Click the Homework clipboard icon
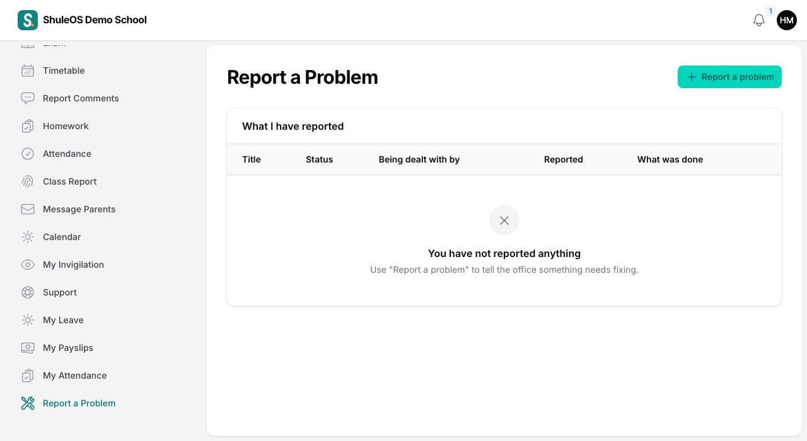The height and width of the screenshot is (441, 807). (x=28, y=126)
